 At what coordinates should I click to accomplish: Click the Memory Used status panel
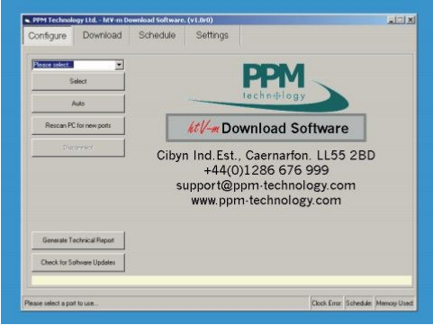pyautogui.click(x=394, y=303)
